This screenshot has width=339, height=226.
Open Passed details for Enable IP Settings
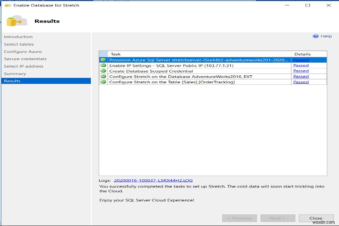pyautogui.click(x=301, y=65)
